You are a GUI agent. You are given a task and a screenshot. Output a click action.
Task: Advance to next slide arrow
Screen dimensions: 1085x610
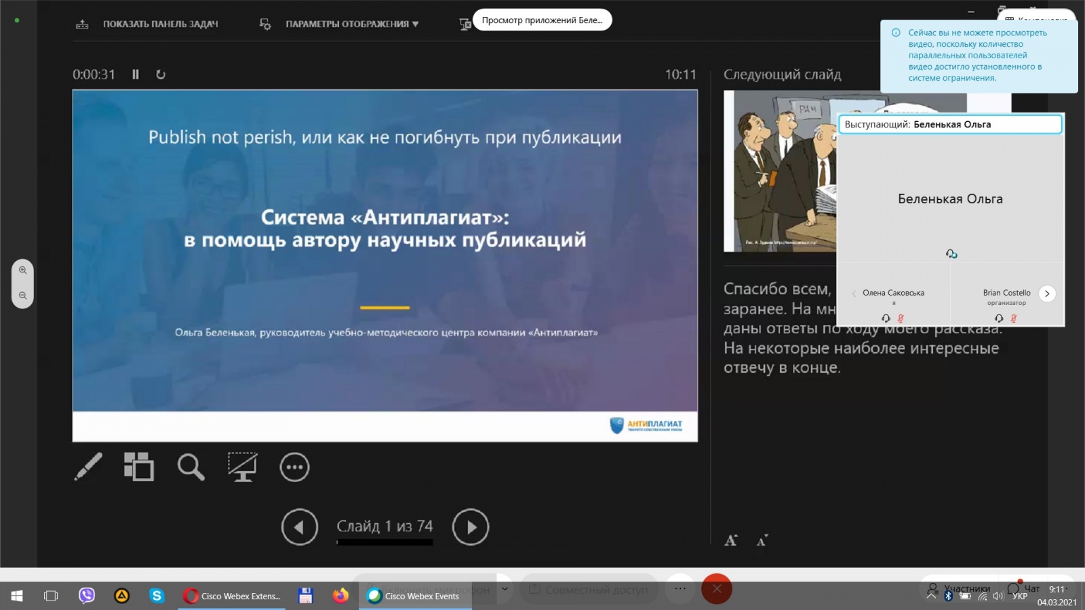tap(471, 527)
